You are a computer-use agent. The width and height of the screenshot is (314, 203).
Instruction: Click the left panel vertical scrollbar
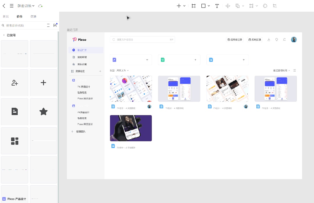click(x=58, y=117)
